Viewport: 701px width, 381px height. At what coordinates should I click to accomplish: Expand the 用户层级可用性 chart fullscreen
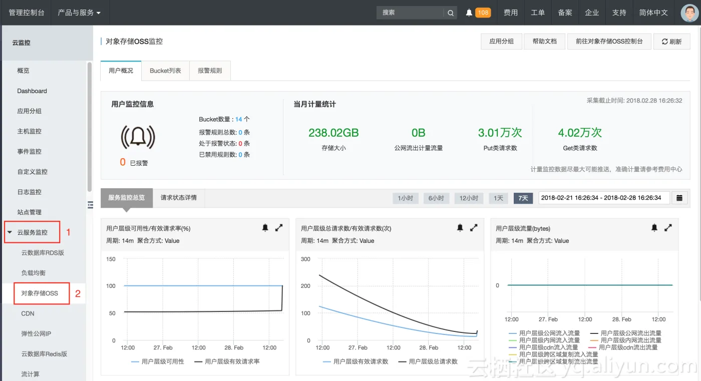tap(279, 228)
